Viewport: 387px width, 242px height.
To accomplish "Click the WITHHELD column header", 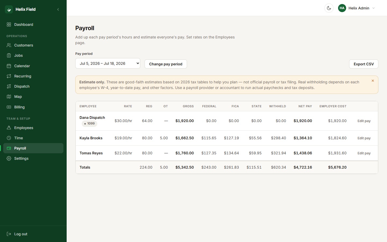I will tap(278, 106).
